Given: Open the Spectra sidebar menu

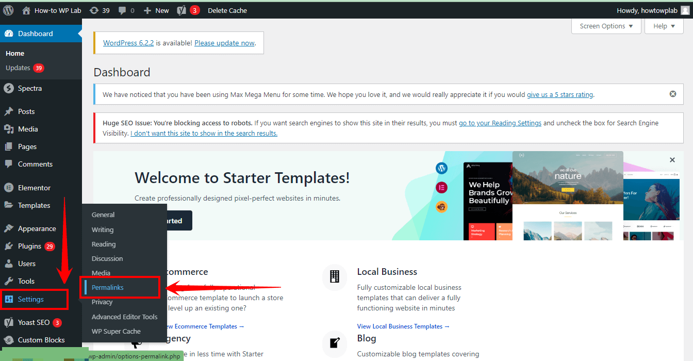Looking at the screenshot, I should (30, 88).
